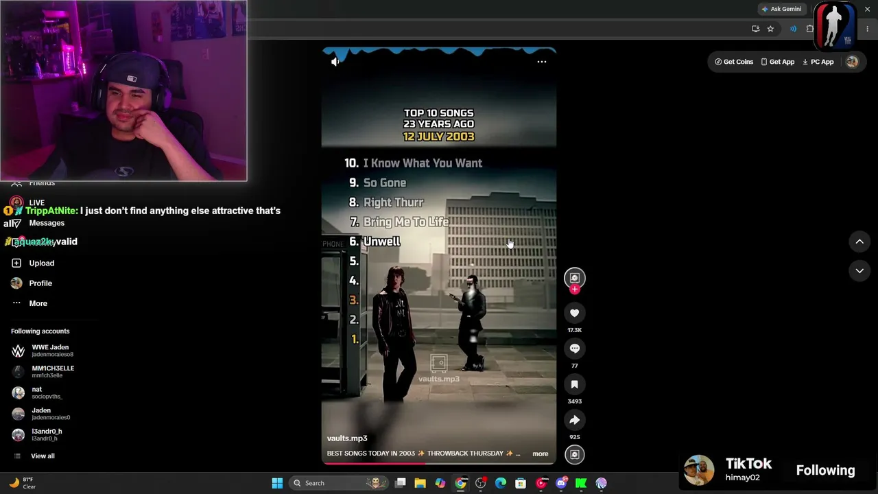Open the TikTok profile avatar menu
Screen dimensions: 878x494
(x=852, y=62)
